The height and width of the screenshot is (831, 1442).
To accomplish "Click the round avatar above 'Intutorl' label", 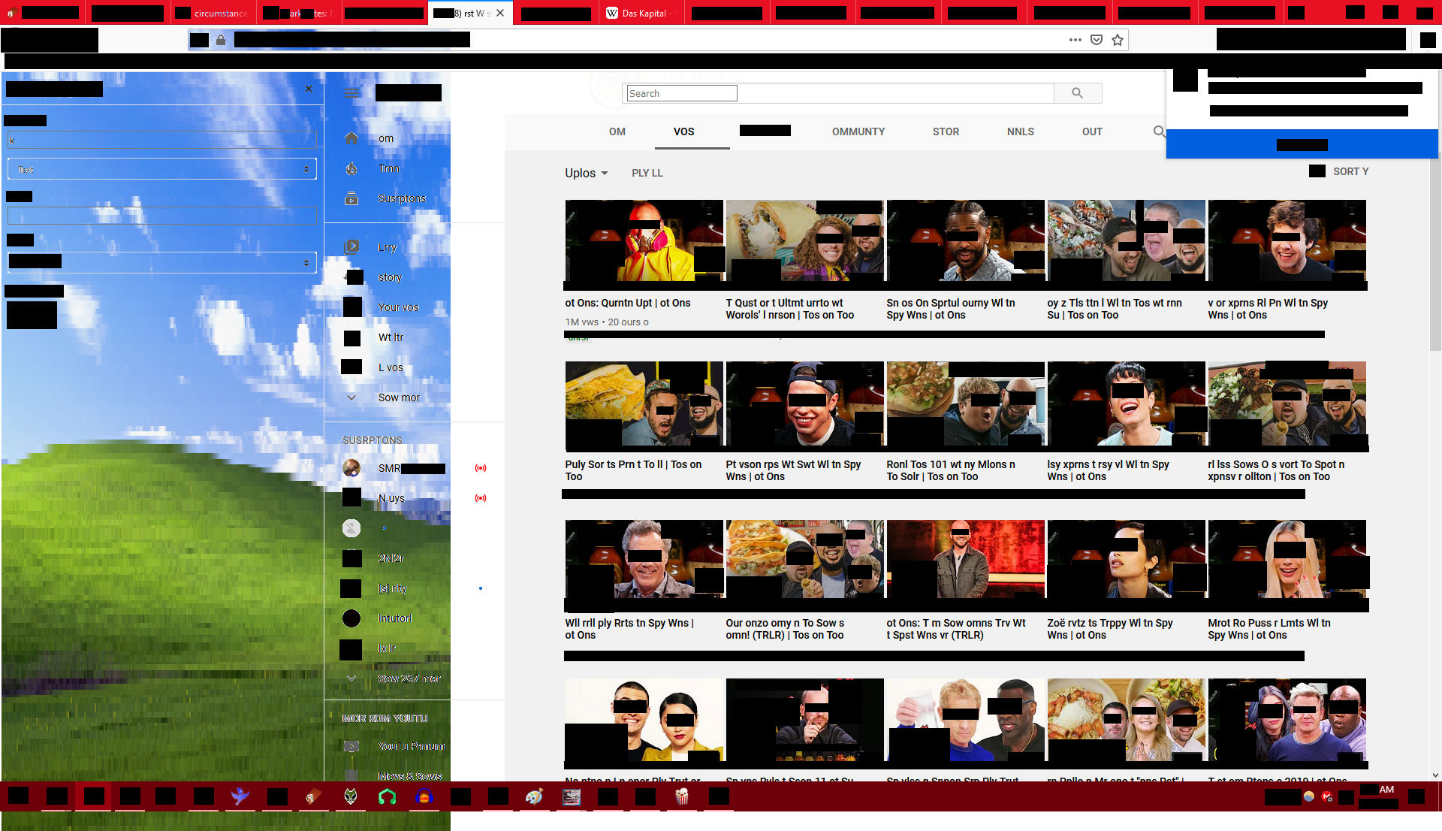I will [x=351, y=618].
